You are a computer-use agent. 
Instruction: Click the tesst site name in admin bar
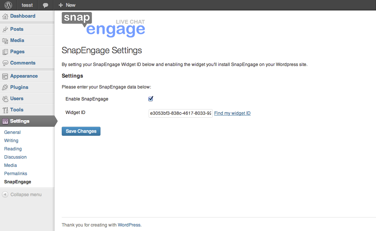pyautogui.click(x=27, y=5)
